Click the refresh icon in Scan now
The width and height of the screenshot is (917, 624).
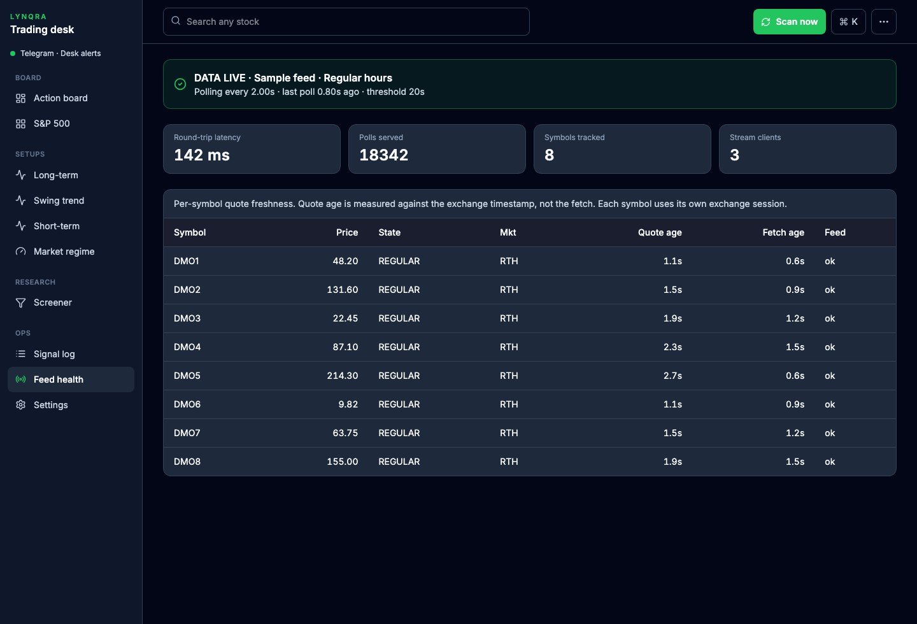coord(765,22)
